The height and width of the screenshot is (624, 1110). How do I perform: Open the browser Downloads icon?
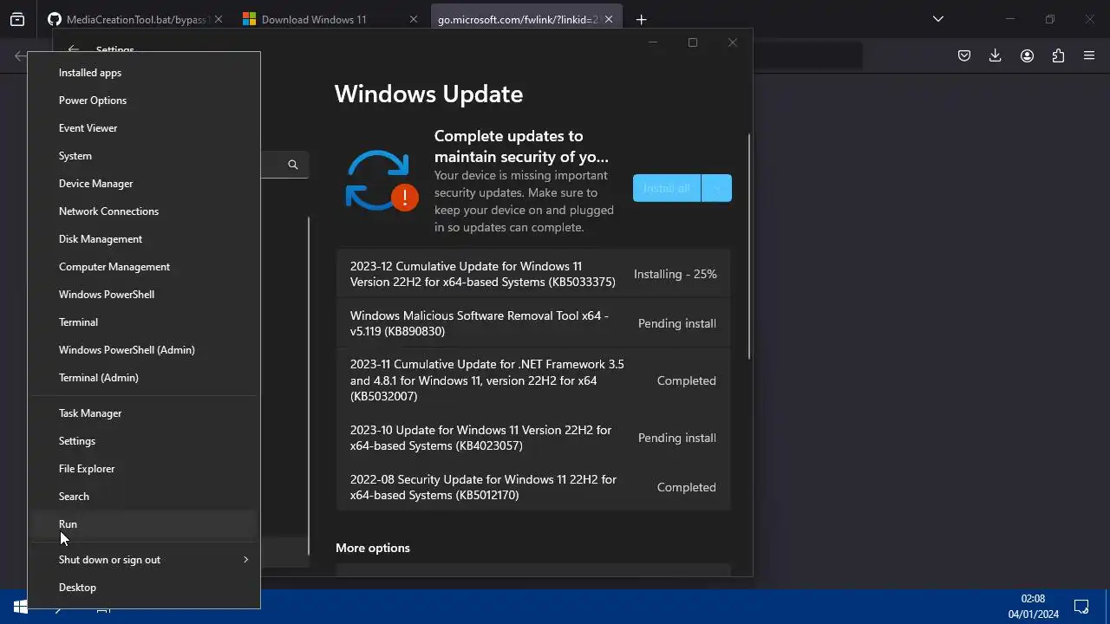(995, 55)
